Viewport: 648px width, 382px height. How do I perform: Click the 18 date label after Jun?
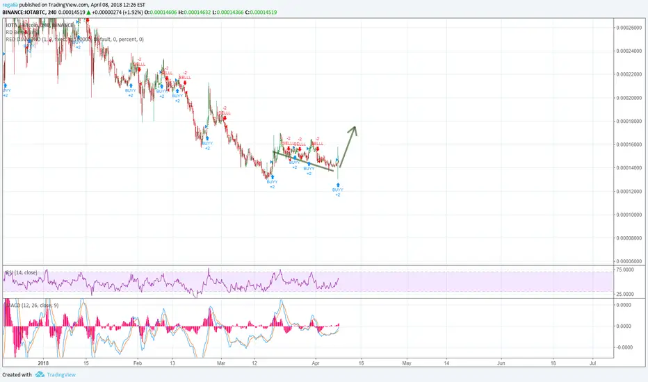(553, 363)
